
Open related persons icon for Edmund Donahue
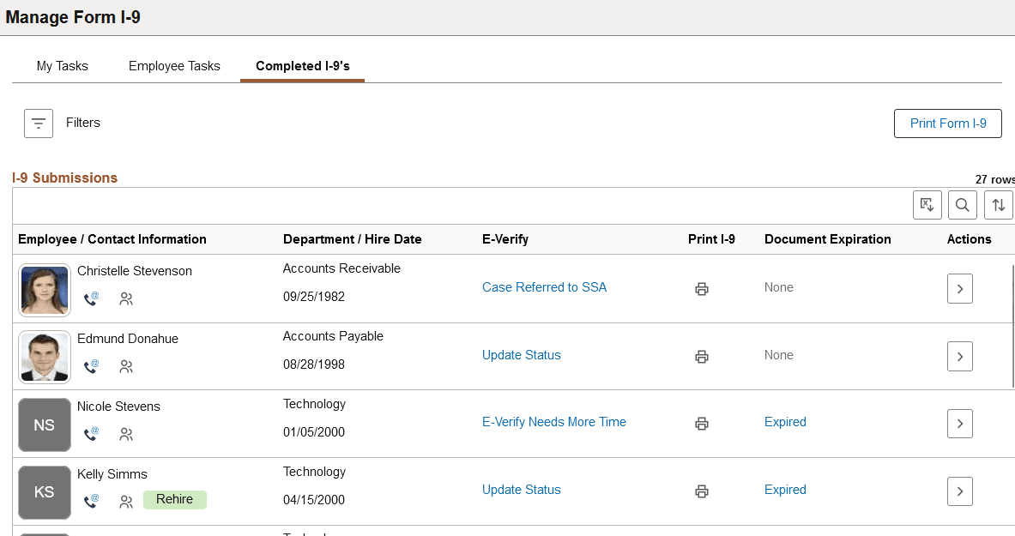point(125,366)
